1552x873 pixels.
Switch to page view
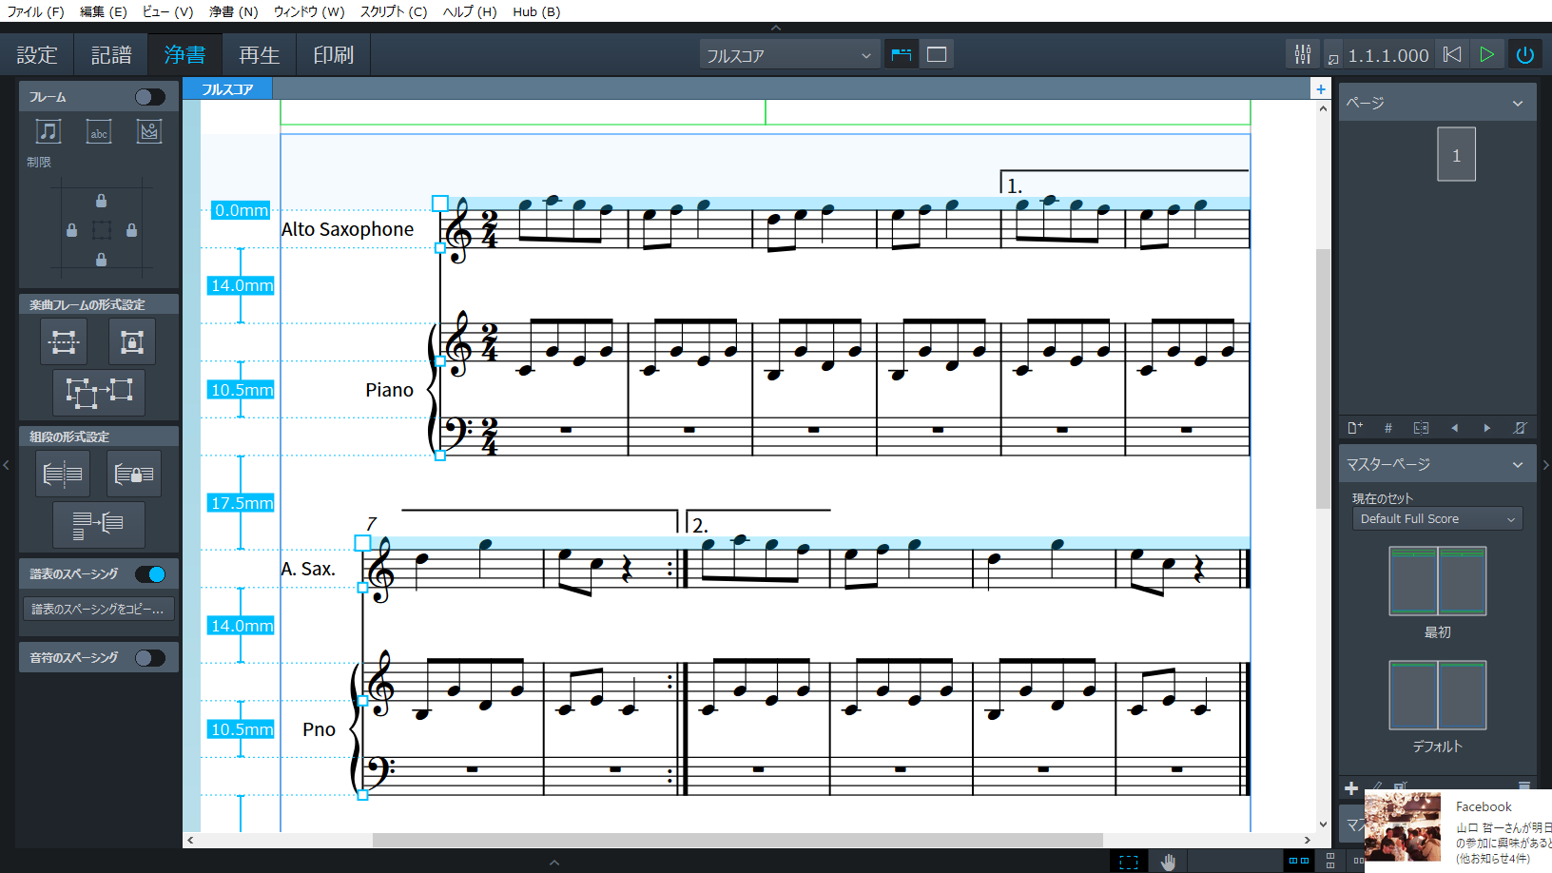(x=937, y=54)
